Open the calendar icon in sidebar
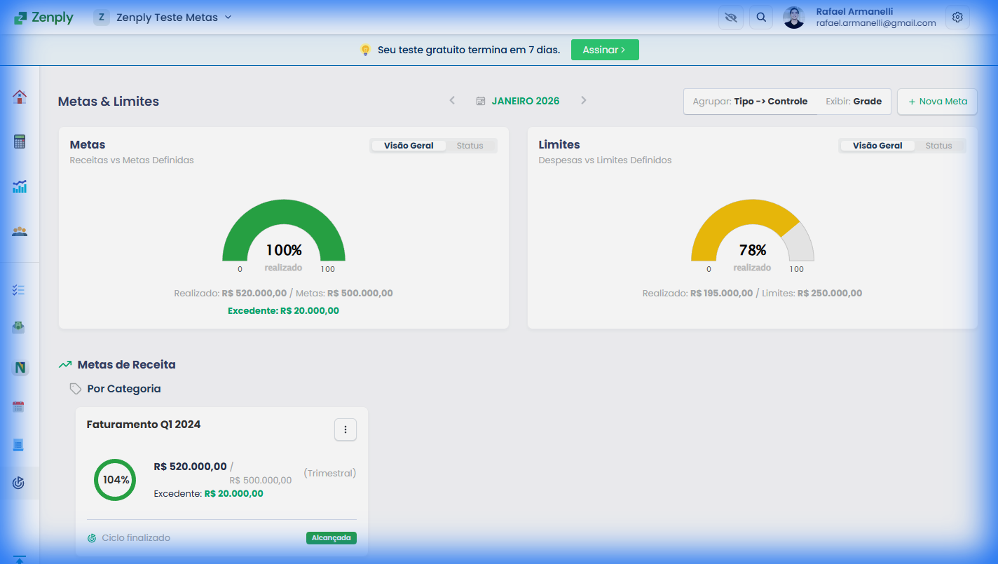Viewport: 998px width, 564px height. tap(19, 406)
